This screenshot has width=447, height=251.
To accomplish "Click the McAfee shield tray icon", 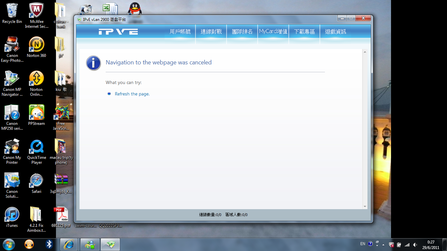I will (391, 244).
